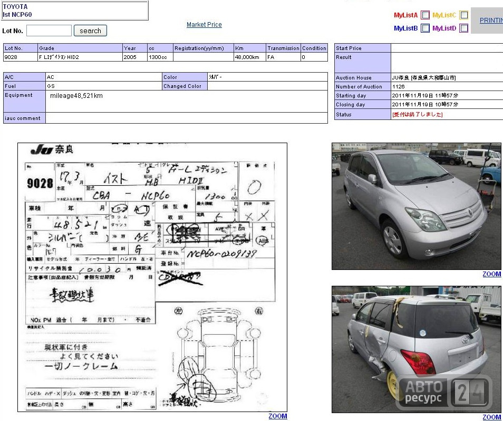This screenshot has width=503, height=421.
Task: Check the MyListC checkbox
Action: 463,15
